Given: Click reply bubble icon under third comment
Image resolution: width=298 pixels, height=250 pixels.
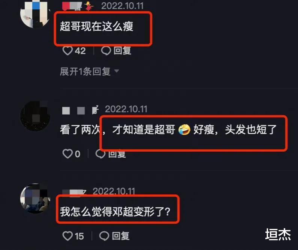Looking at the screenshot, I should point(104,236).
